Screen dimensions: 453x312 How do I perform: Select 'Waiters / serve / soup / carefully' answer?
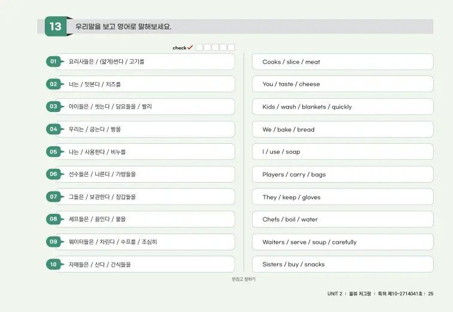tap(343, 242)
